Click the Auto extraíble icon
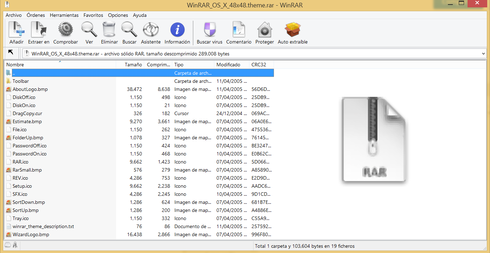 tap(293, 30)
